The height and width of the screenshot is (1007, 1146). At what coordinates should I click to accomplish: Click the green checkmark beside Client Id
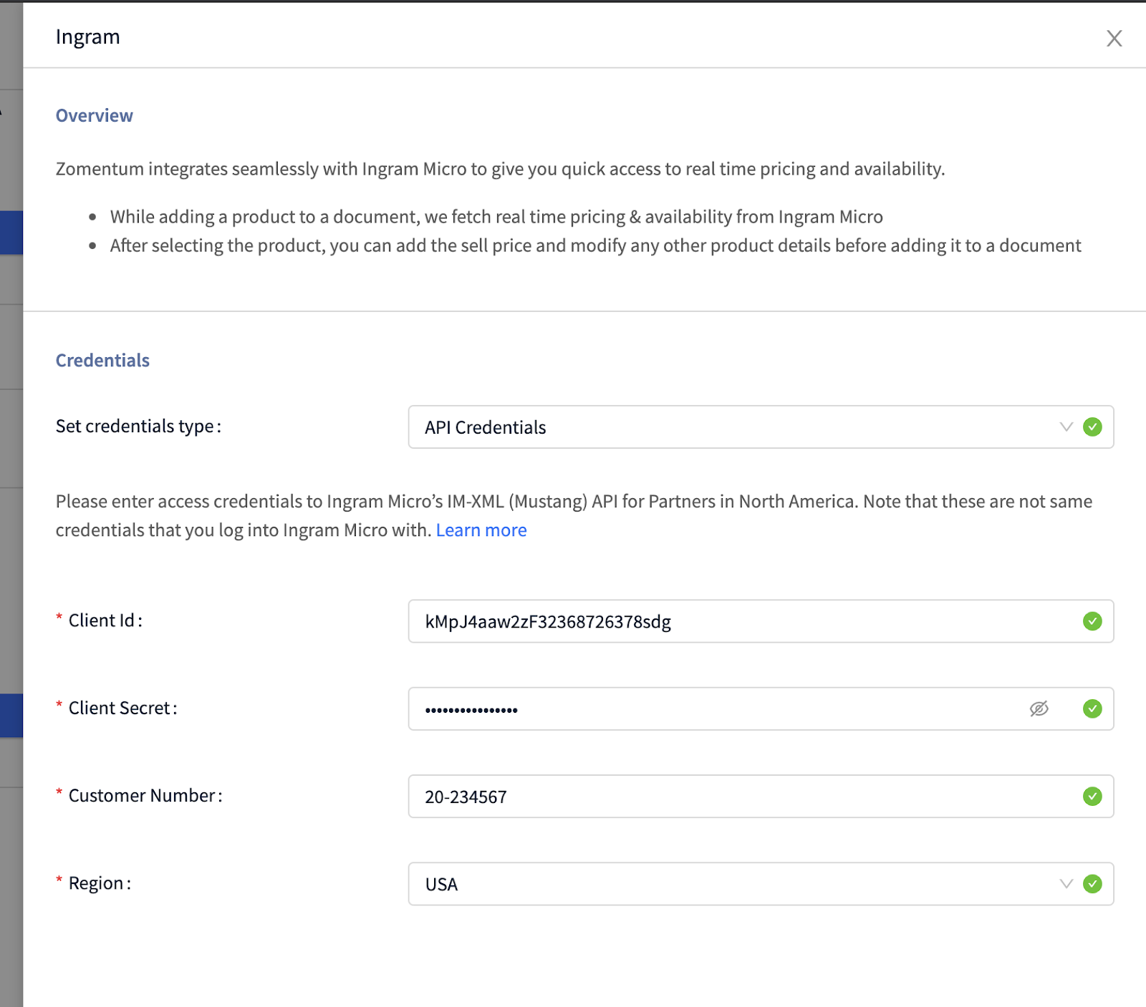[1092, 622]
